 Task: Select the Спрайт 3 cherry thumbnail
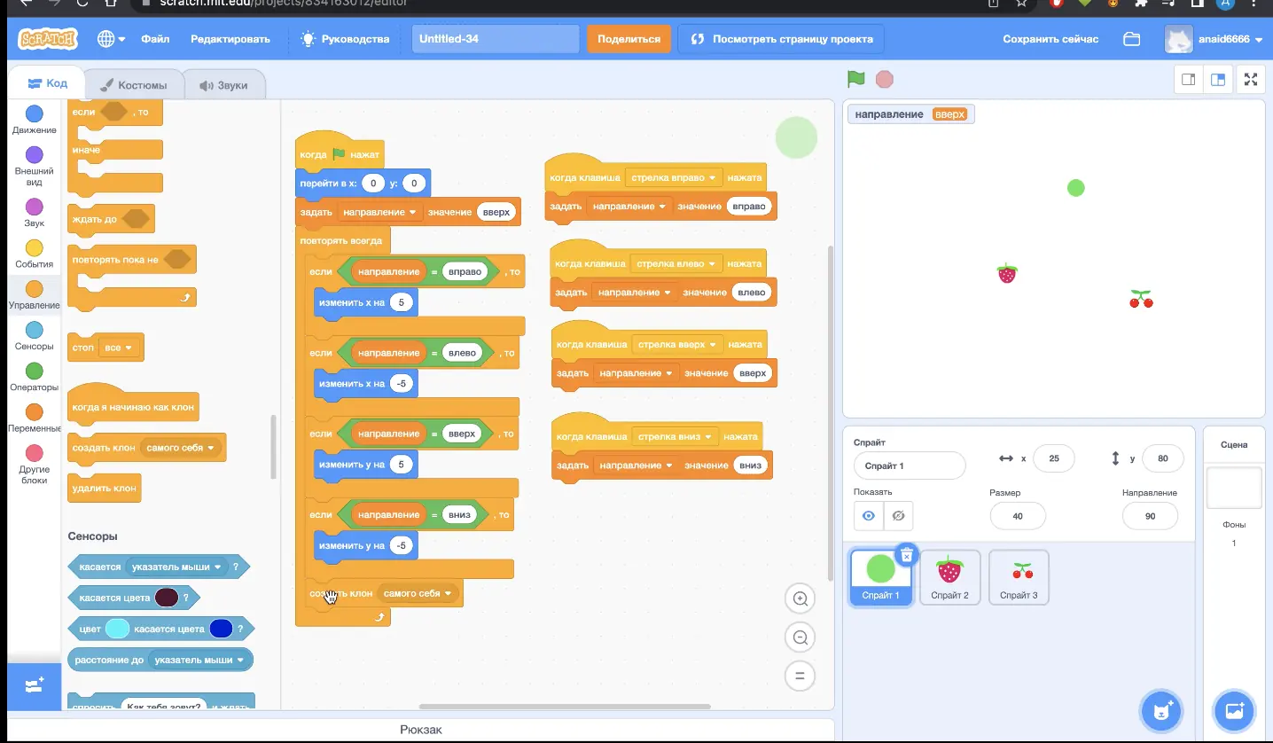click(1019, 577)
